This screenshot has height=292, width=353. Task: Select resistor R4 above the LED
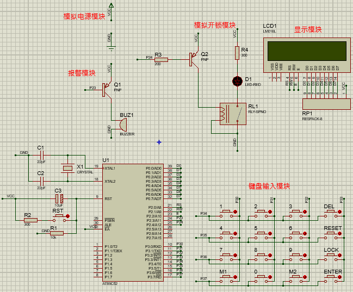tap(237, 53)
